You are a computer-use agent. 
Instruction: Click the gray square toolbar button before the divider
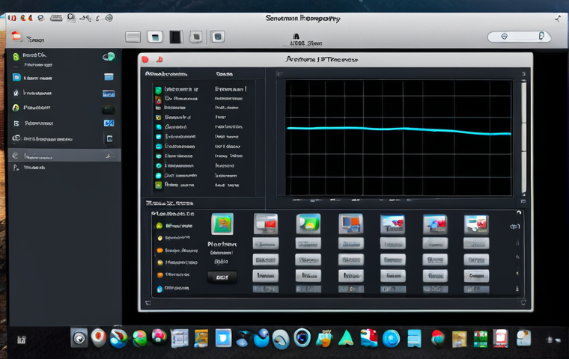point(196,37)
